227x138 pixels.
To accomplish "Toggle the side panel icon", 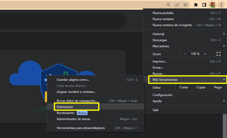I will point(204,5).
